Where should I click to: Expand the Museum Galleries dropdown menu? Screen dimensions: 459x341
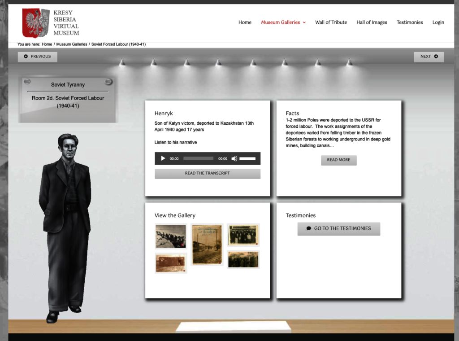pos(283,22)
